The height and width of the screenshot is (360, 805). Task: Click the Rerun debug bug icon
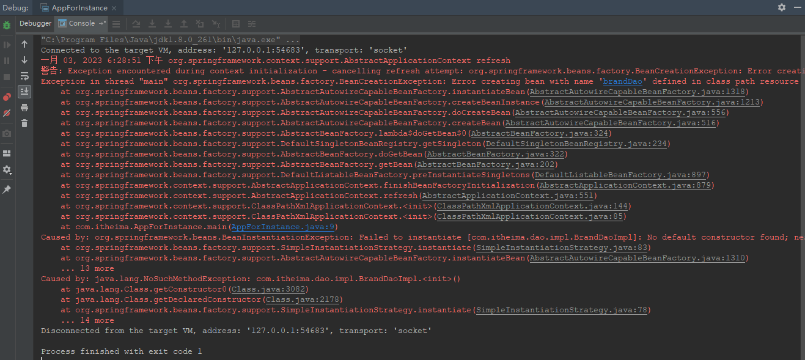click(x=7, y=25)
